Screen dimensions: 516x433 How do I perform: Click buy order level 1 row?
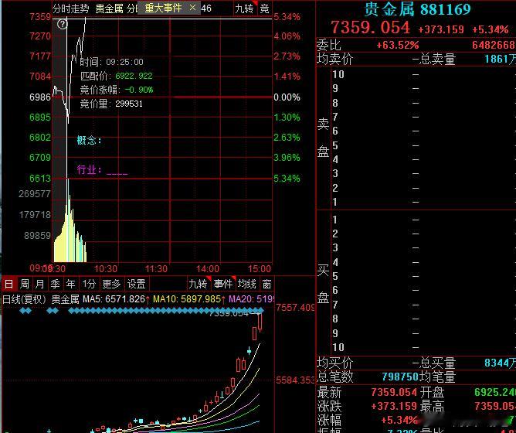tap(423, 220)
